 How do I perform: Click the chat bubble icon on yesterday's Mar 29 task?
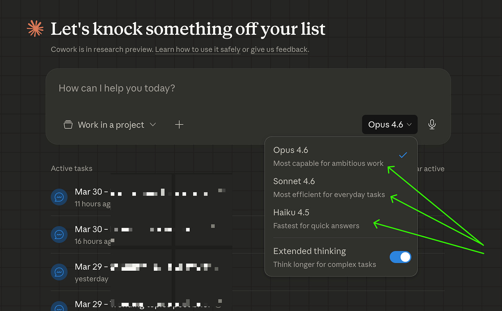[59, 272]
